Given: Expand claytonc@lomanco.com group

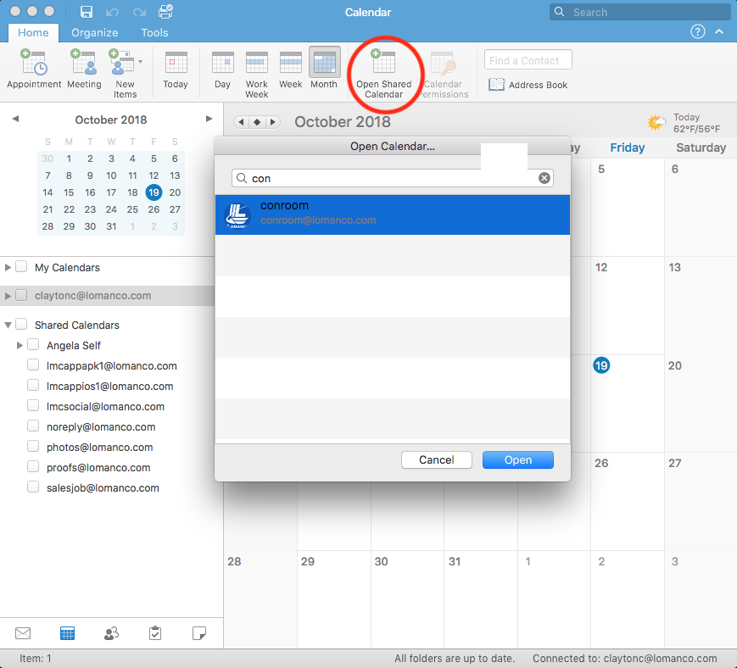Looking at the screenshot, I should click(8, 296).
